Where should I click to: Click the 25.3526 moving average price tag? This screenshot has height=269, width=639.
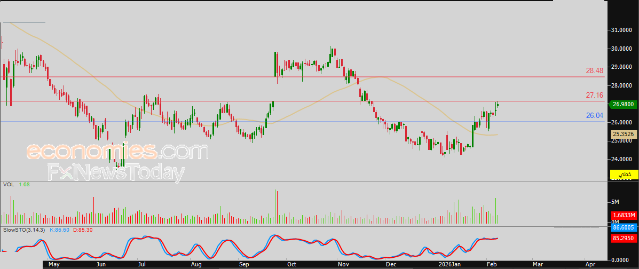coord(622,134)
